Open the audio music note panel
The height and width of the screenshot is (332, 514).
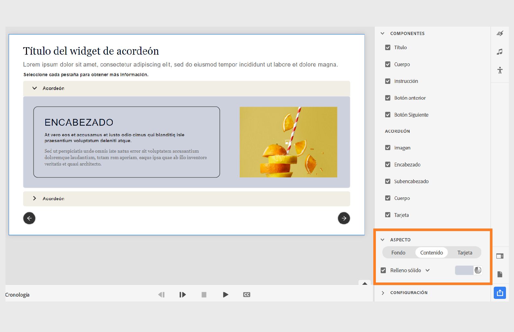[x=500, y=52]
